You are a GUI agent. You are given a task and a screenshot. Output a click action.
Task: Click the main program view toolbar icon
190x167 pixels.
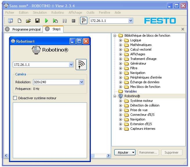(x=10, y=21)
